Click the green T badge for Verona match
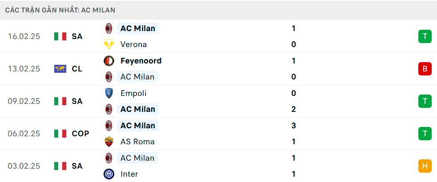Screen dimensions: 437x182 pyautogui.click(x=425, y=36)
